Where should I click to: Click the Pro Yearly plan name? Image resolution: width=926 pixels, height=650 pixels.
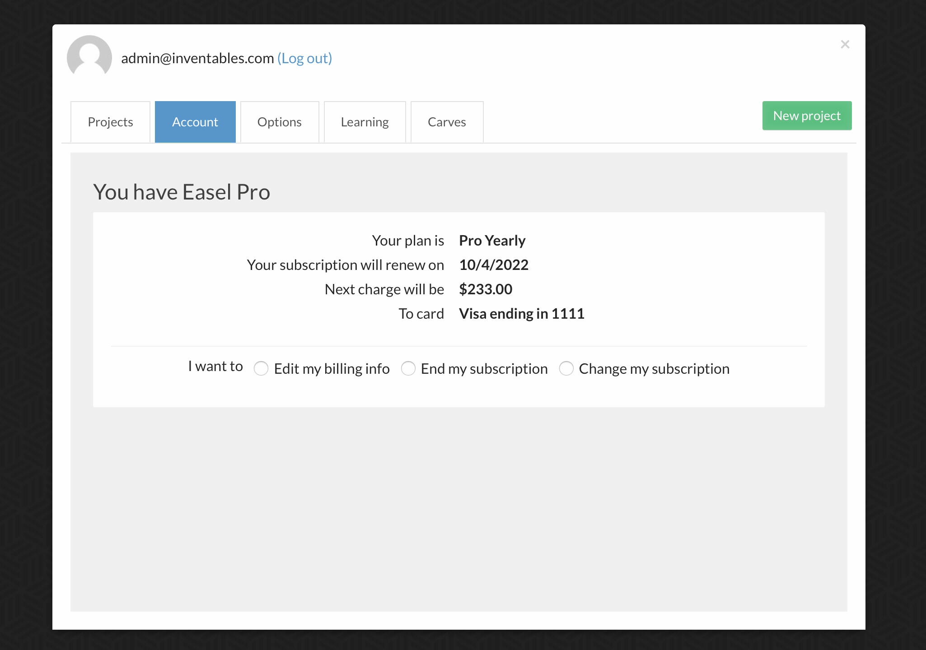[x=492, y=241]
